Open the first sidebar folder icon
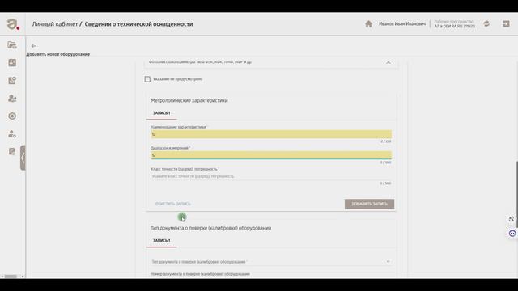 pos(12,45)
